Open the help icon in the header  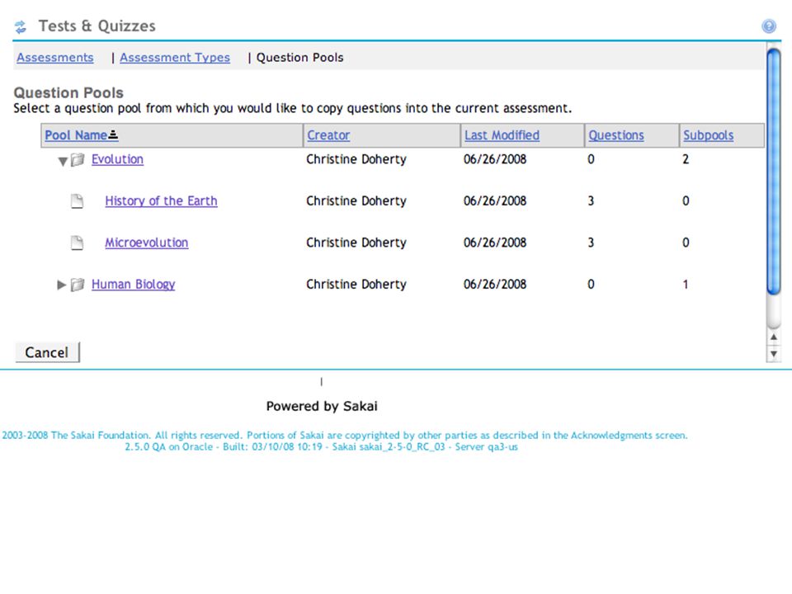tap(769, 26)
